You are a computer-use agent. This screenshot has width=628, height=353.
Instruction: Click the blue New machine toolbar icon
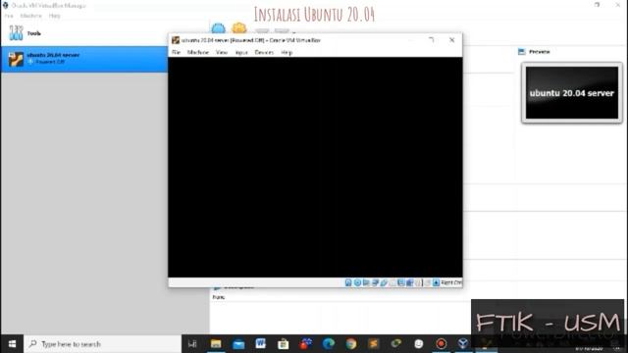coord(218,28)
